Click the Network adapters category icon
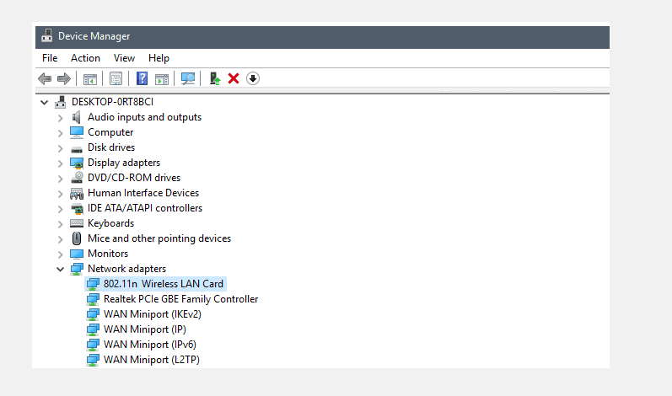 77,269
